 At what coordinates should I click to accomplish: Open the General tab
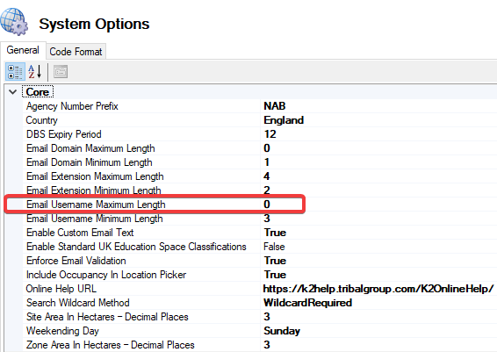23,50
